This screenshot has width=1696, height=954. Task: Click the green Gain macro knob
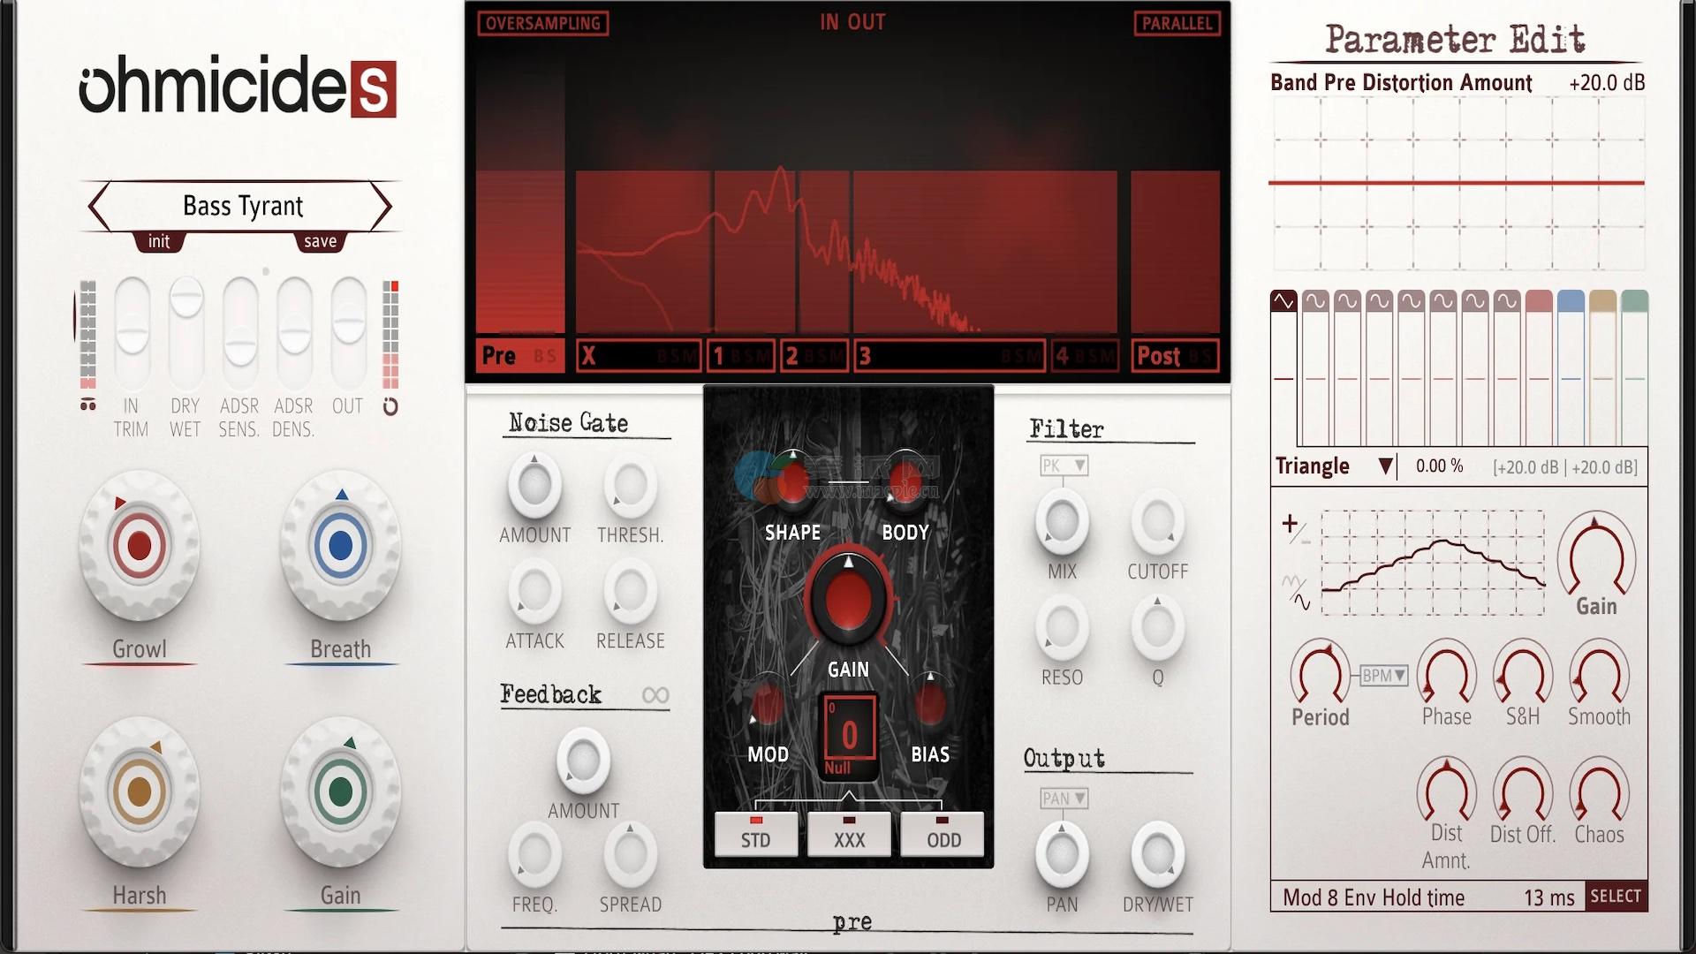pos(340,791)
